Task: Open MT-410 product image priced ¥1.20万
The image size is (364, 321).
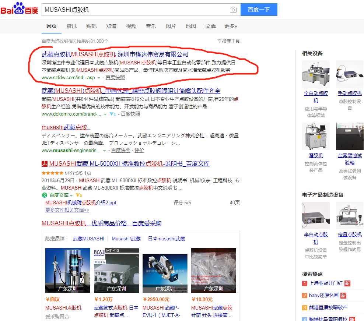Action: (116, 271)
